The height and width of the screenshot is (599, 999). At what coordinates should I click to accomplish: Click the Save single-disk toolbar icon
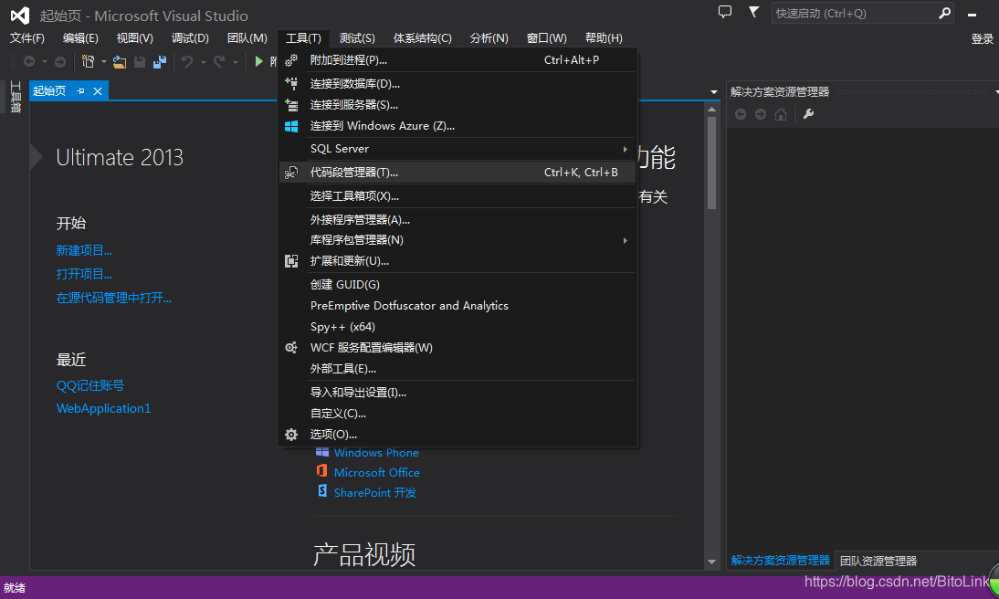140,61
